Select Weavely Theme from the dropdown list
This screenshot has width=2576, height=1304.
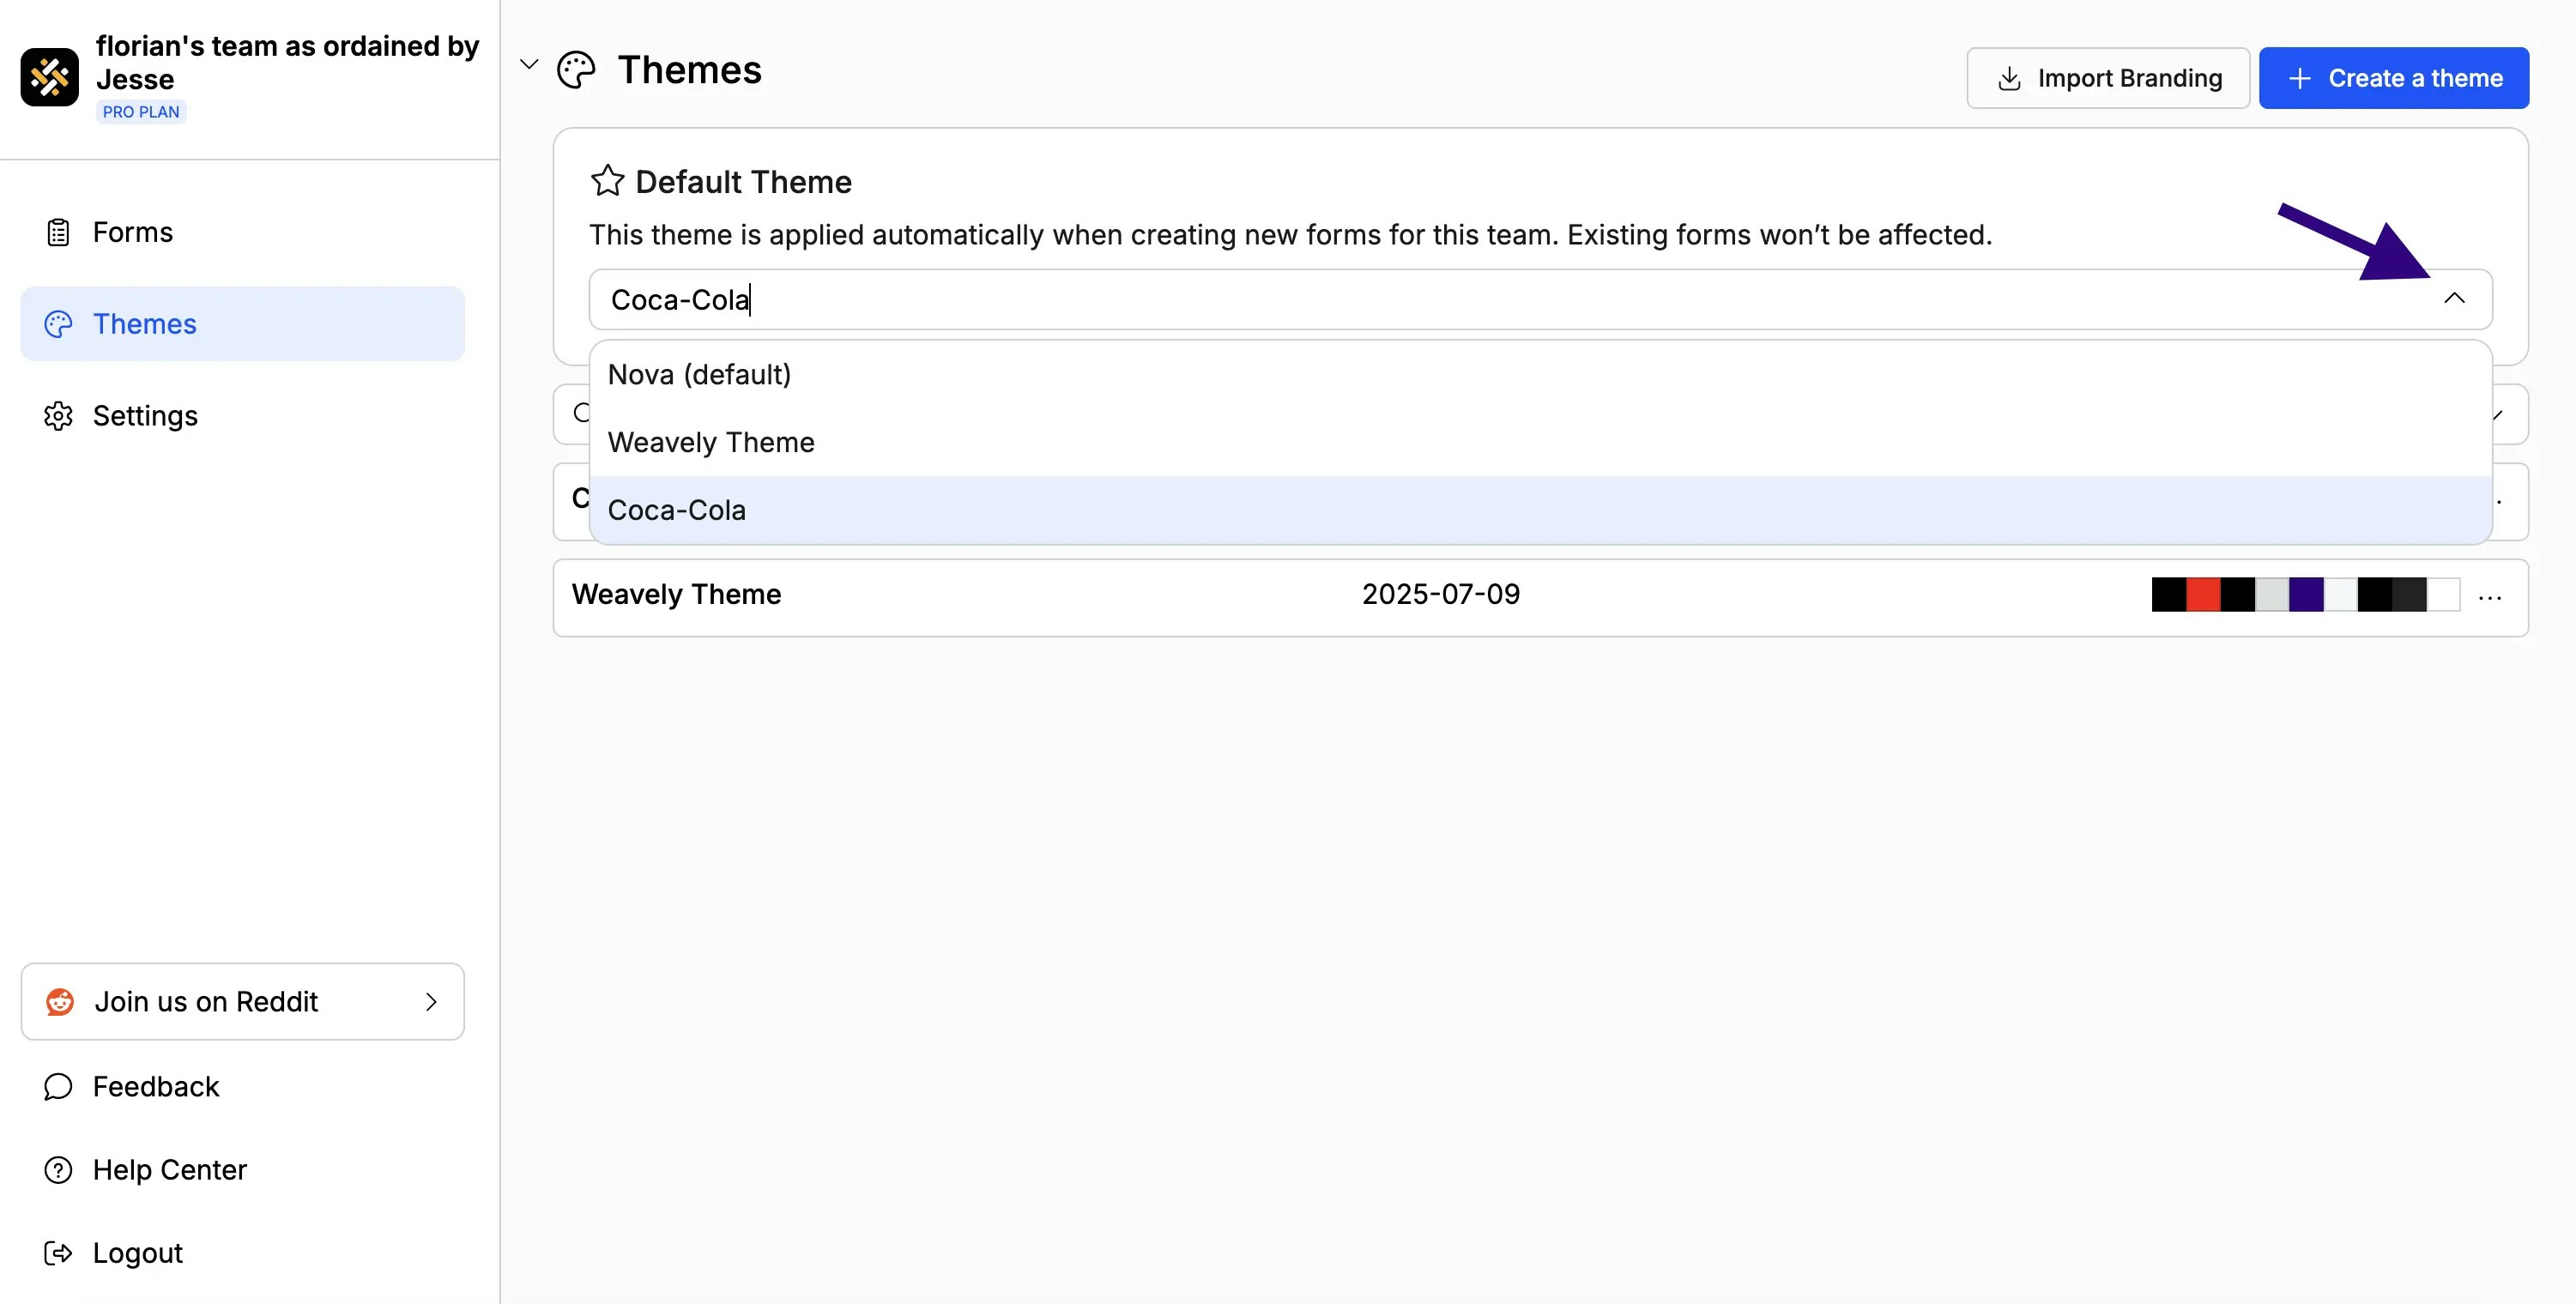click(x=711, y=441)
